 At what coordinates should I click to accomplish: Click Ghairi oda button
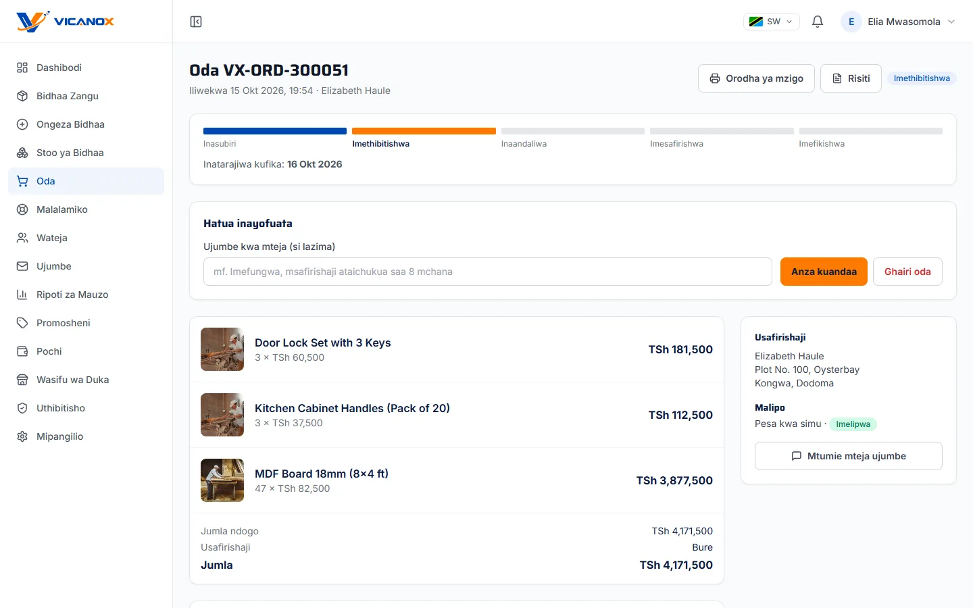(907, 272)
